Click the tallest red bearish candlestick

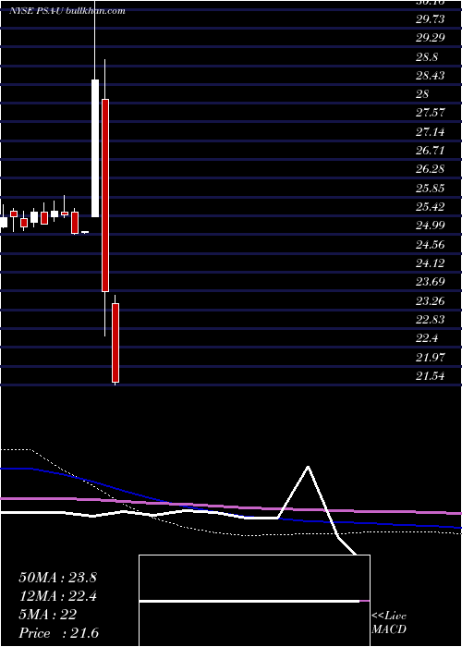[105, 195]
